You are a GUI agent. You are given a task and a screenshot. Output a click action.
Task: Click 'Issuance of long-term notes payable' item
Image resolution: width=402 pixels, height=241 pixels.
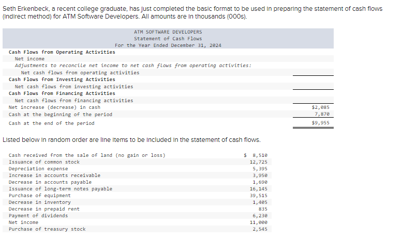[x=60, y=189]
